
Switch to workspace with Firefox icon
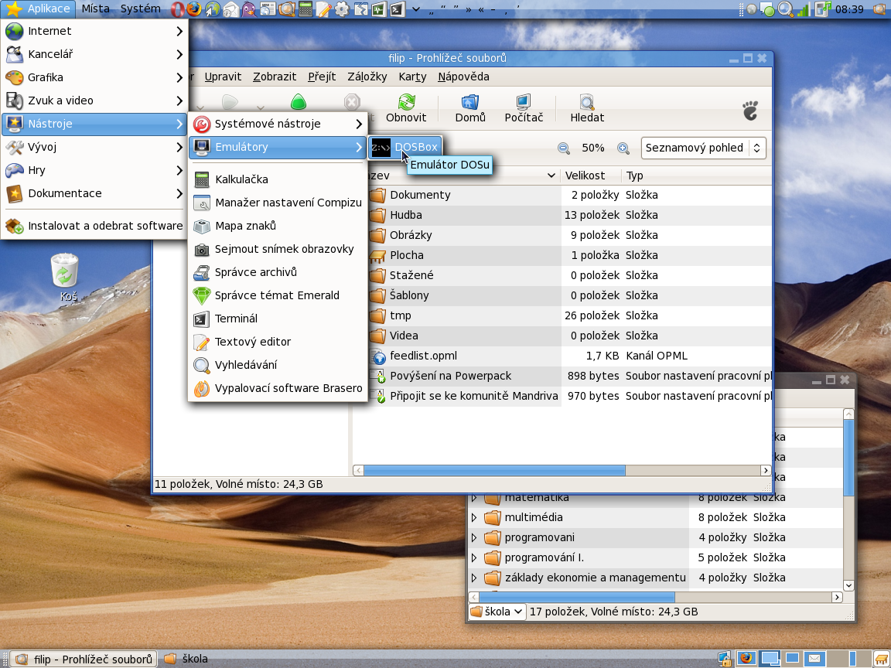[746, 659]
